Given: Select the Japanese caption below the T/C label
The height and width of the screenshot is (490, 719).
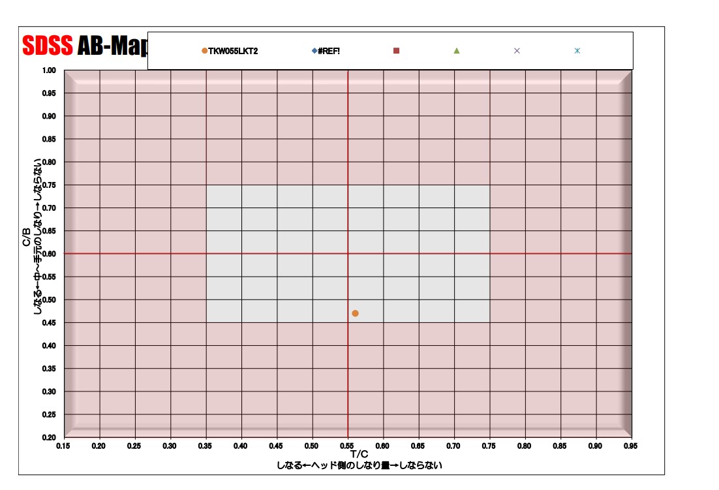Looking at the screenshot, I should click(x=359, y=465).
